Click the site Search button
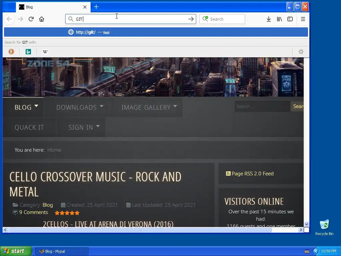Viewport: 341px width, 256px height. point(297,106)
